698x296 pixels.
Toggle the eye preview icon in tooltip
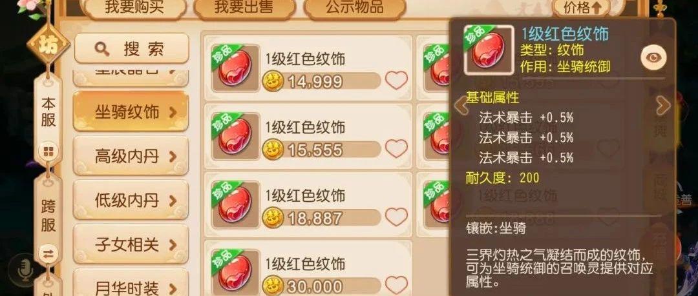click(653, 57)
